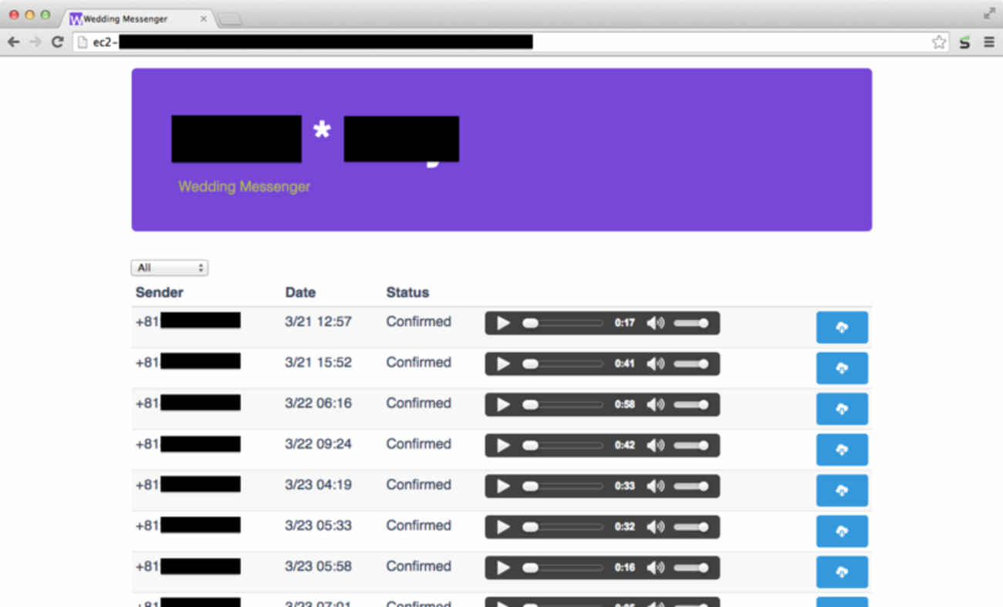The image size is (1003, 607).
Task: Mute the 0:16 audio player
Action: (655, 568)
